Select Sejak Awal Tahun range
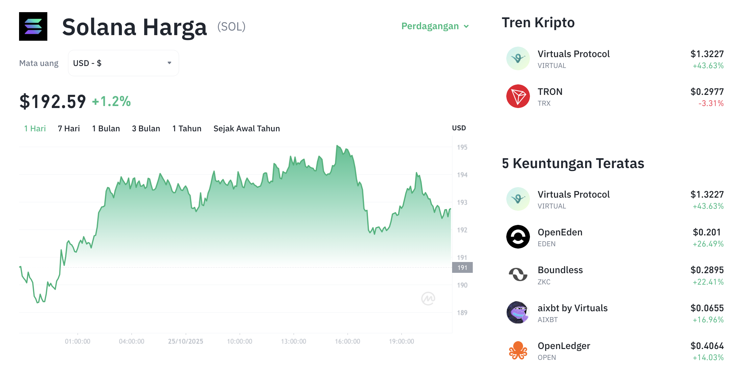This screenshot has height=371, width=732. click(246, 129)
